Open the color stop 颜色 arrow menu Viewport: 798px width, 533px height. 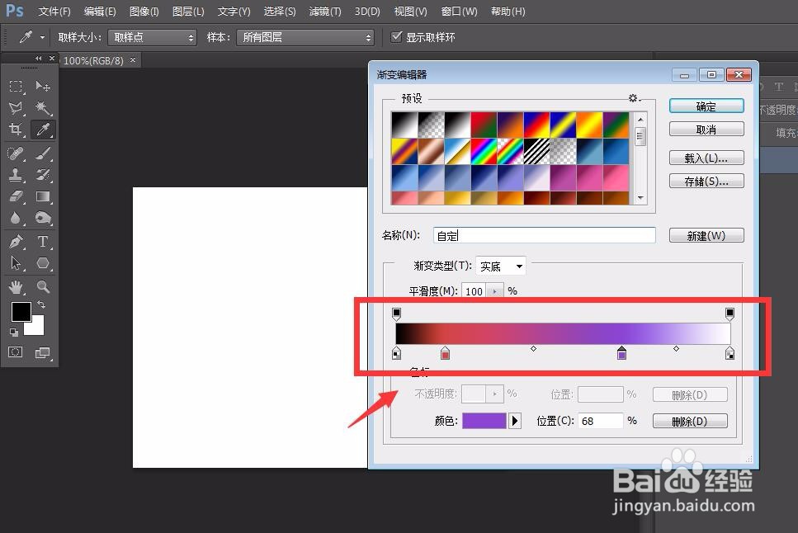pos(514,421)
